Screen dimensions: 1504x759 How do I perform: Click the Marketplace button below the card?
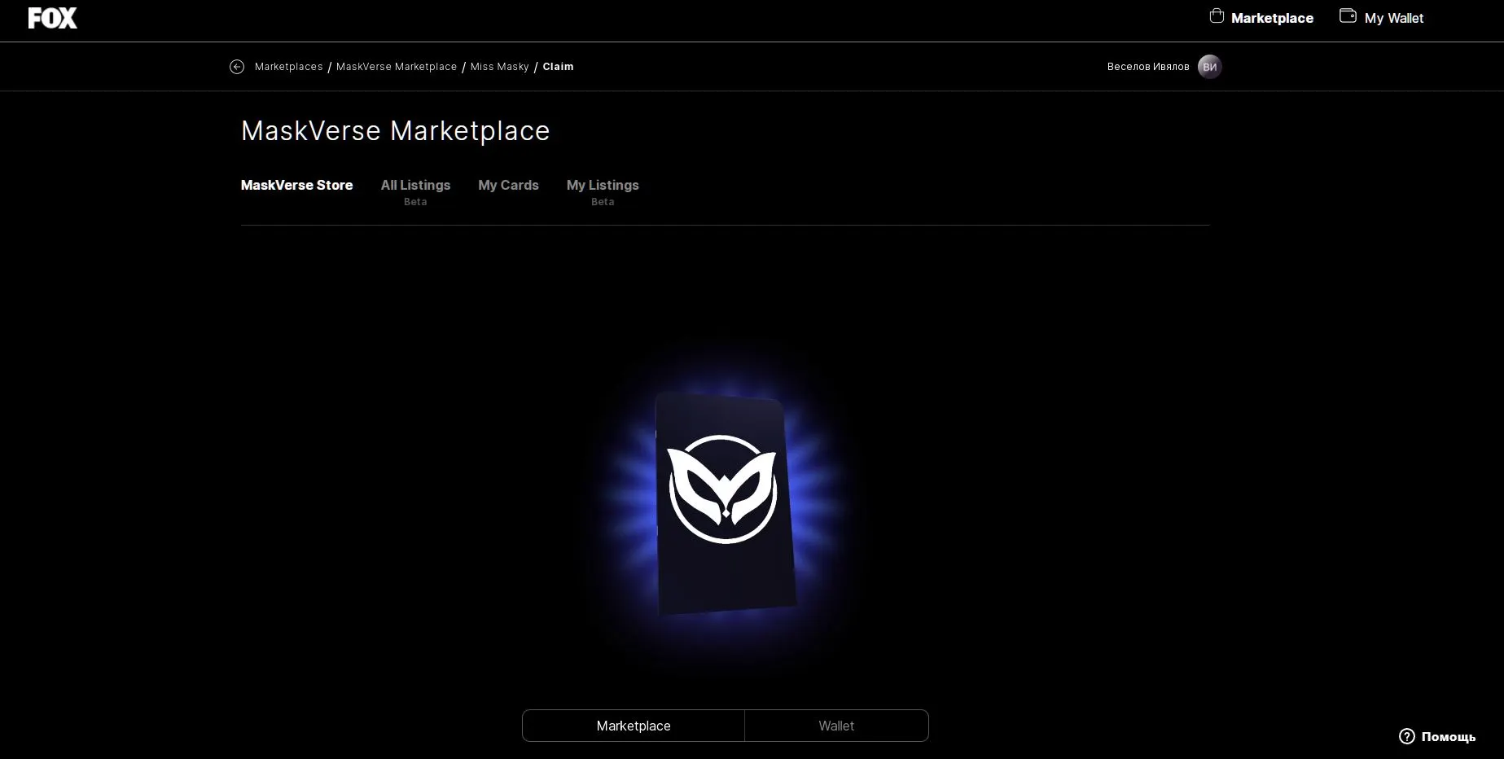pos(634,726)
